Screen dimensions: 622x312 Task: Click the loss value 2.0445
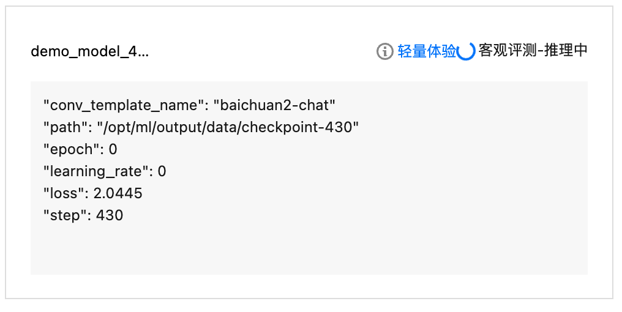[x=118, y=193]
